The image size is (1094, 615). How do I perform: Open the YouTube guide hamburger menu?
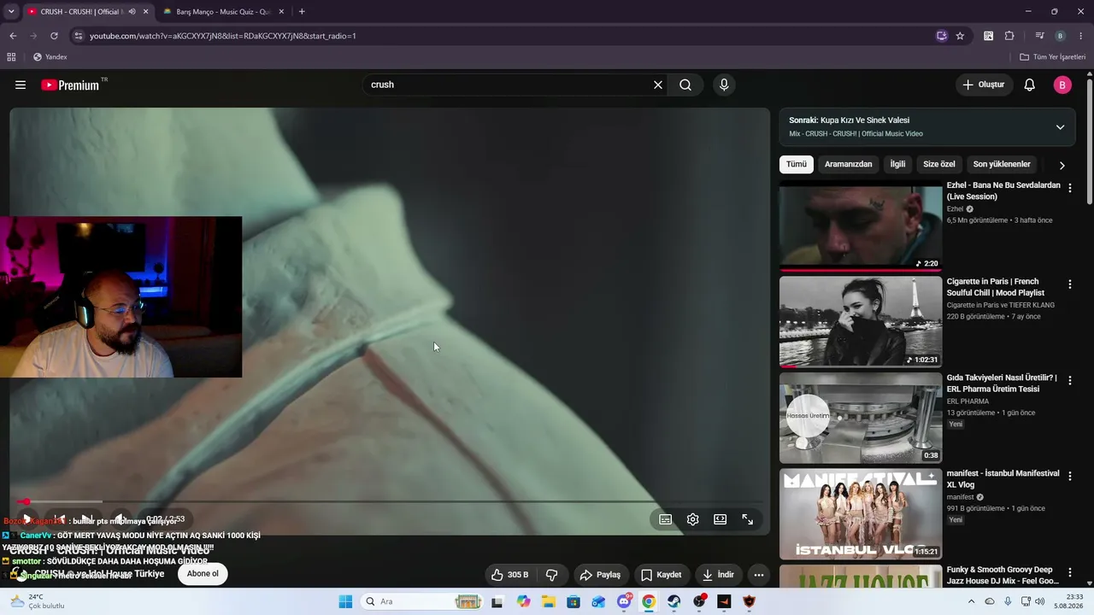coord(21,85)
